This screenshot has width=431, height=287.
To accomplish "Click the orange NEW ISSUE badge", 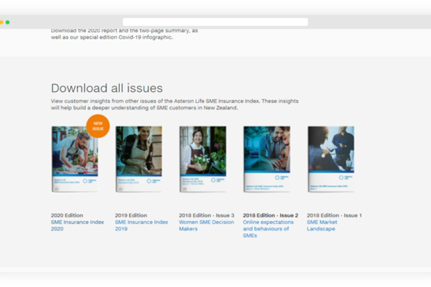I will [98, 126].
